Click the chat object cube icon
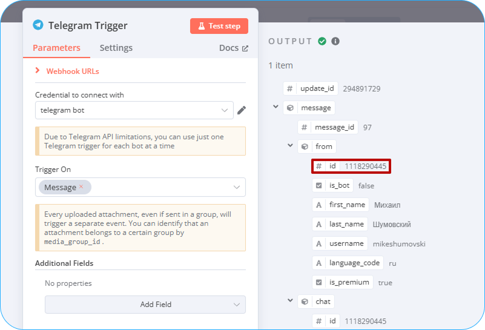Viewport: 485px width, 330px height. coord(305,302)
